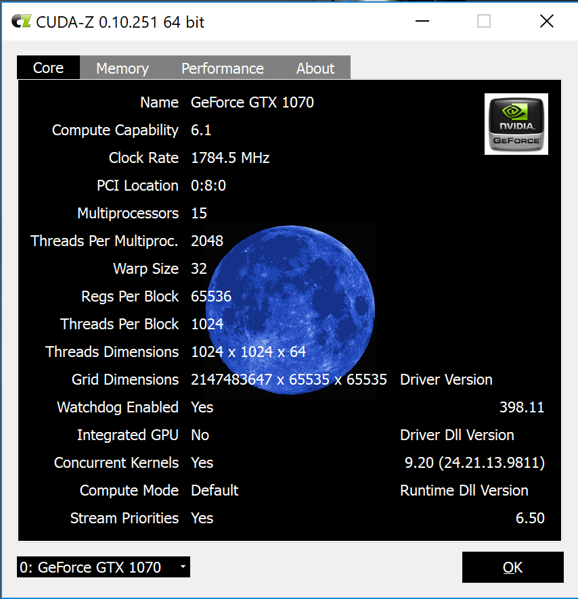The height and width of the screenshot is (599, 578).
Task: Click the Compute Capability value 6.1
Action: (x=201, y=130)
